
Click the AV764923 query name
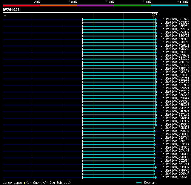click(x=11, y=10)
